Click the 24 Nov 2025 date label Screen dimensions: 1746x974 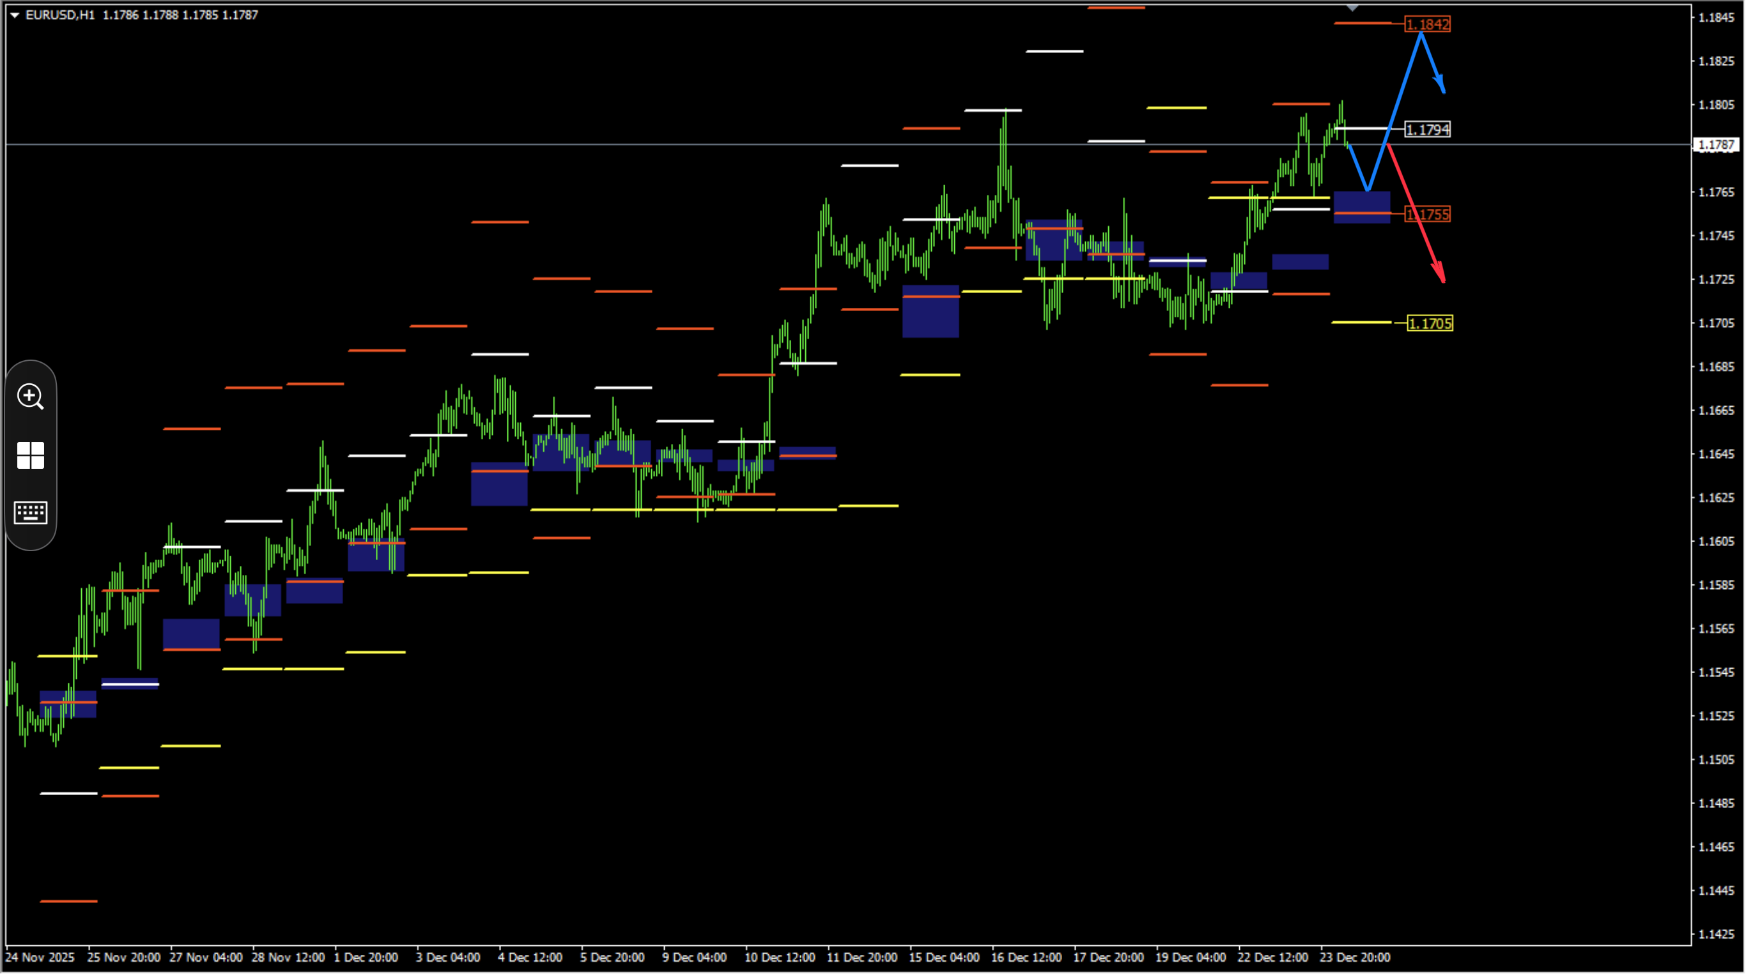[x=40, y=958]
